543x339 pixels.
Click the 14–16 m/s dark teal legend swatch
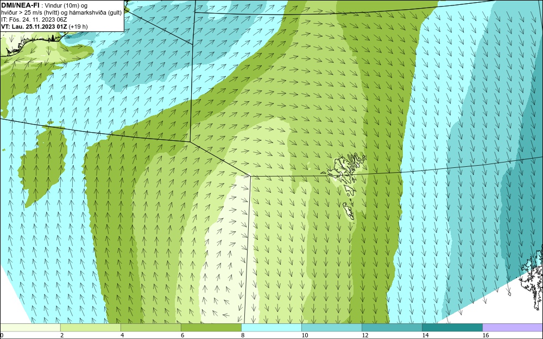pos(452,327)
